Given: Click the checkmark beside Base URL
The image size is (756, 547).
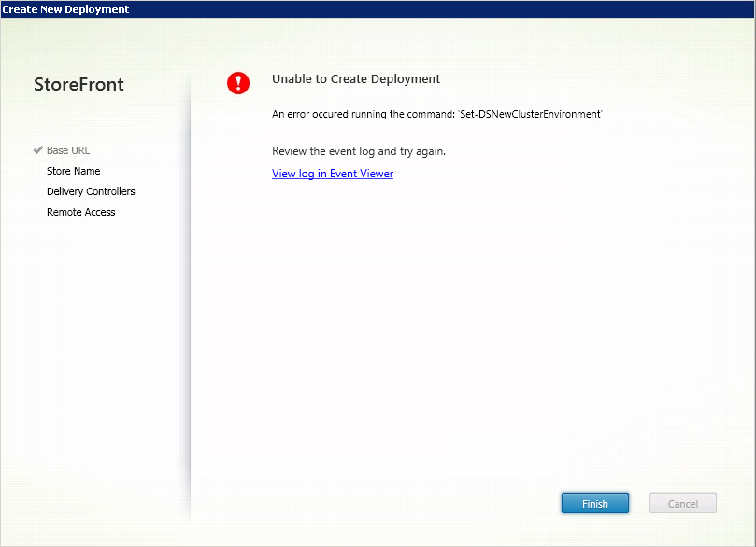Looking at the screenshot, I should (38, 150).
